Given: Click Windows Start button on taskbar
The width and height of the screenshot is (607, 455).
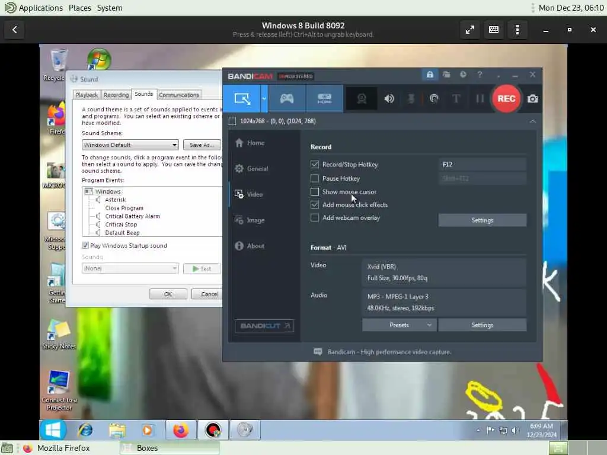Looking at the screenshot, I should coord(53,430).
